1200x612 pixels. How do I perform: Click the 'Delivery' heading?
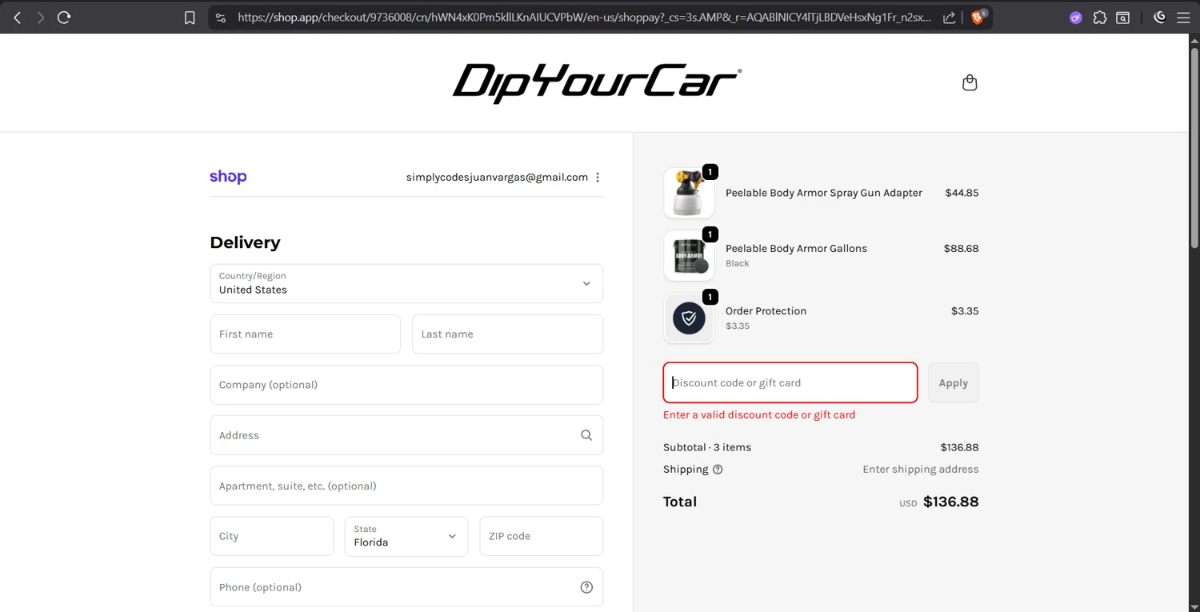click(245, 242)
